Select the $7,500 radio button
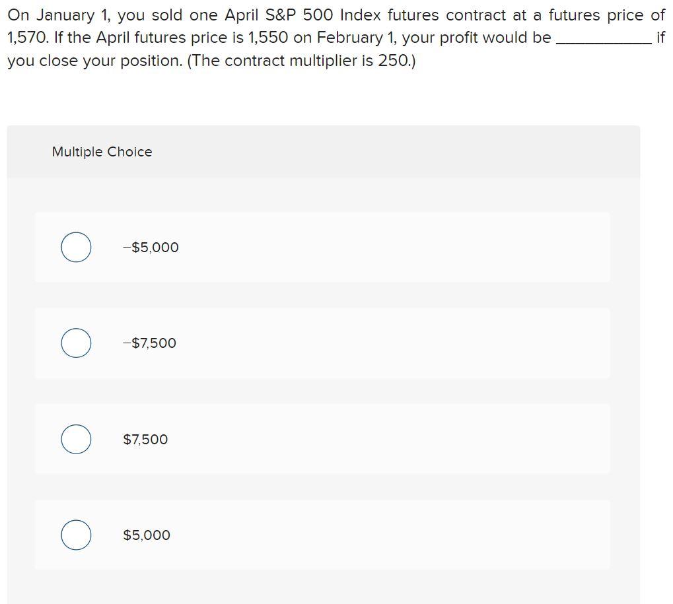This screenshot has height=604, width=673. coord(75,438)
